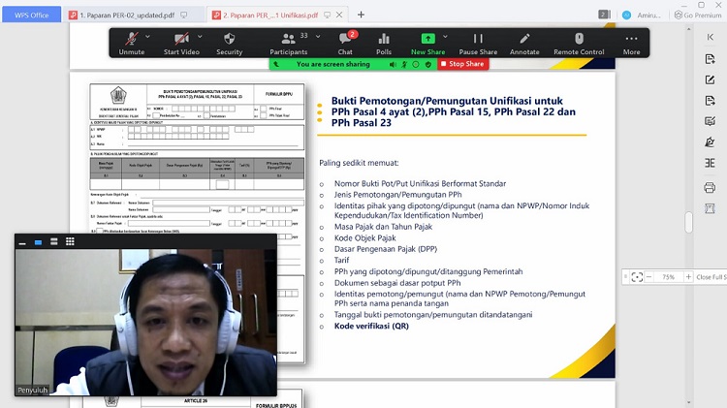Open Polls in meeting toolbar
727x408 pixels.
[384, 43]
